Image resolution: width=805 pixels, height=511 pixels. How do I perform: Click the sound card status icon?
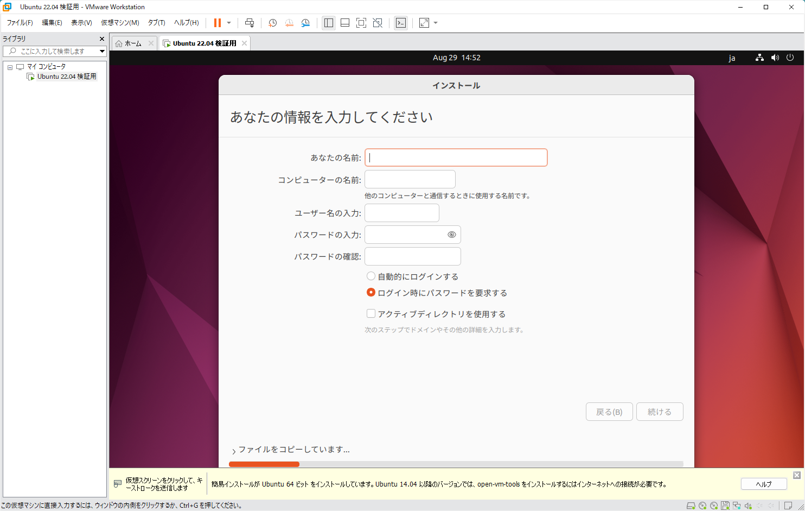point(748,506)
